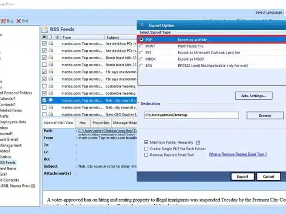The height and width of the screenshot is (214, 286).
Task: Select Notes1 folder in tree
Action: (5, 151)
